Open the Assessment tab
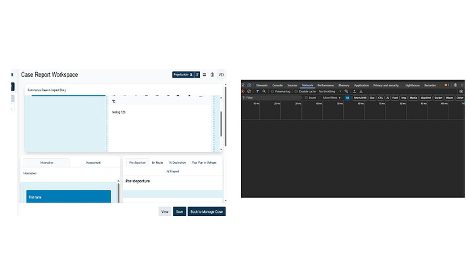This screenshot has height=262, width=466. [93, 163]
